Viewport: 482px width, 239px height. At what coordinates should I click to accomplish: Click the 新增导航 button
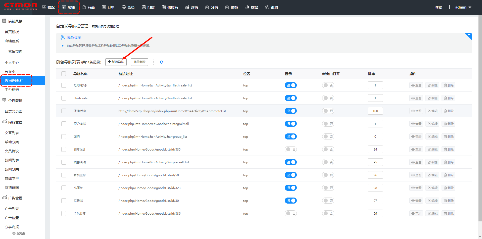[116, 62]
